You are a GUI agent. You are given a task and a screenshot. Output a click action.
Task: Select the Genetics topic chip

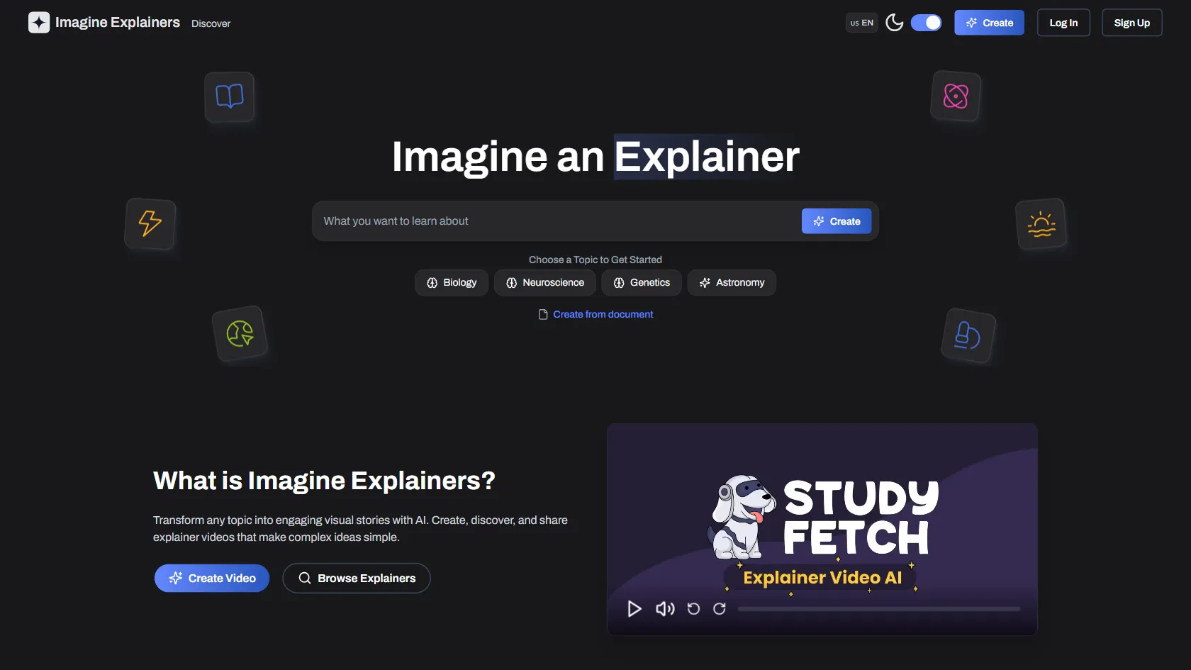pos(642,282)
